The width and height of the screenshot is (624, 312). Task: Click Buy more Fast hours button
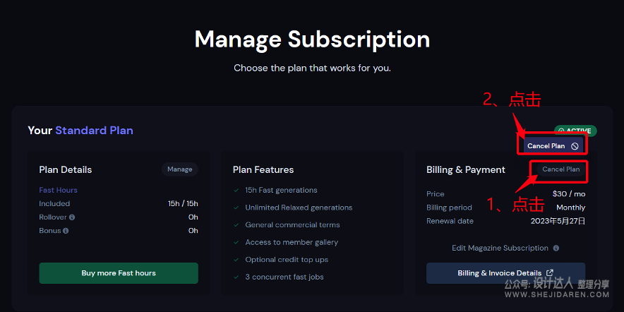coord(119,273)
